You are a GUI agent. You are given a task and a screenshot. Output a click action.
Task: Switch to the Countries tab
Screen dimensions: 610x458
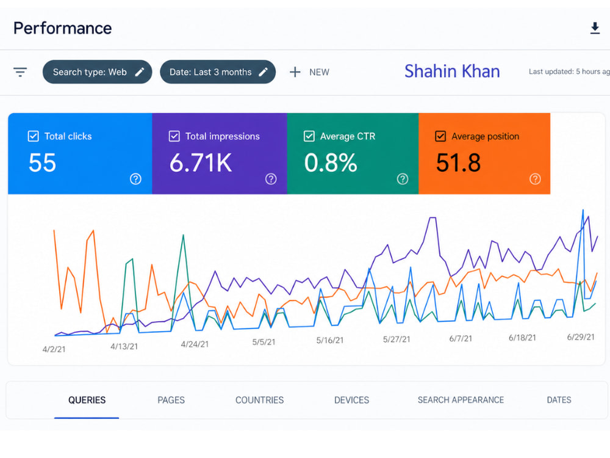pos(259,400)
